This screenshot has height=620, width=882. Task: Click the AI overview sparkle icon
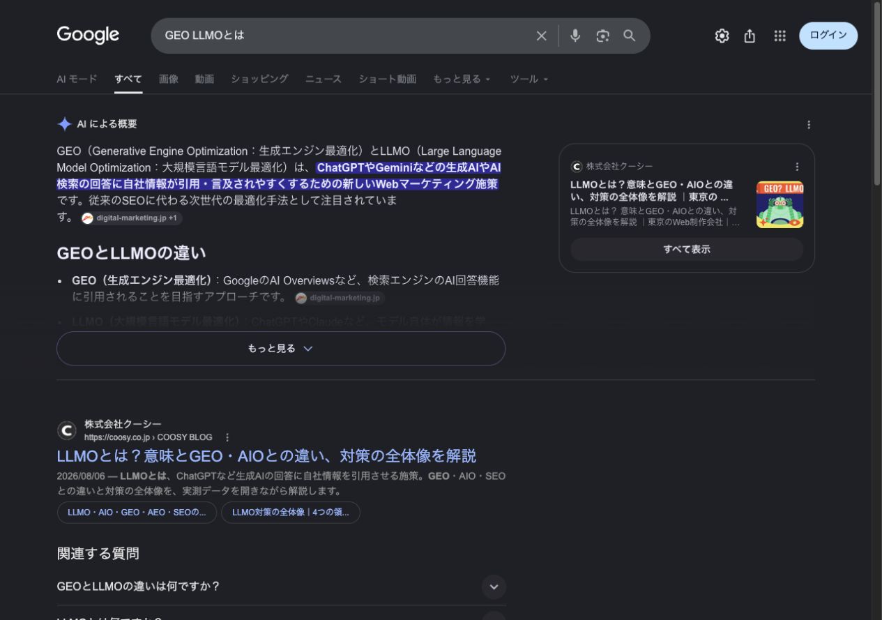tap(64, 124)
